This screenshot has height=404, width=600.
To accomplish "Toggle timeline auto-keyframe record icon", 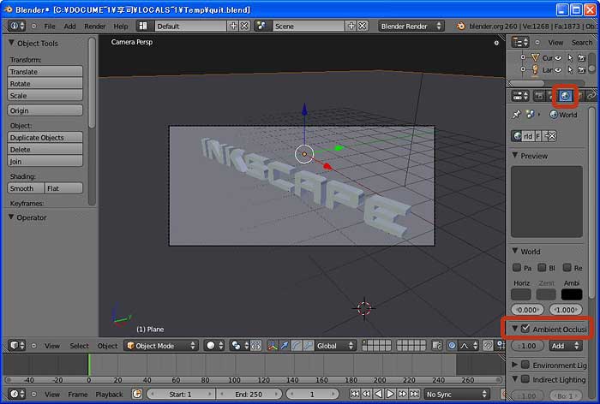I will [137, 394].
